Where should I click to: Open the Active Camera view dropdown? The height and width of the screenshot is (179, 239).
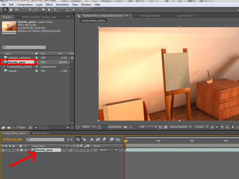179,127
